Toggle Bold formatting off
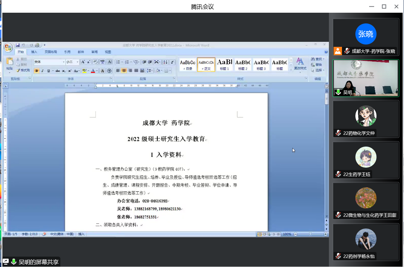This screenshot has width=404, height=267. (x=37, y=71)
